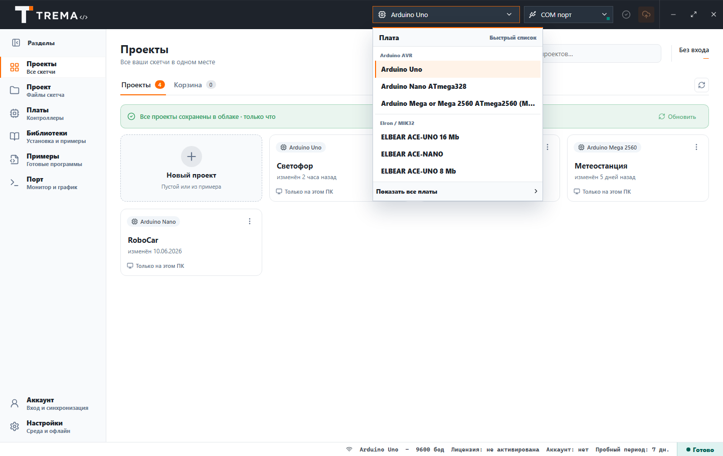Expand Показать все платы chevron

(536, 191)
